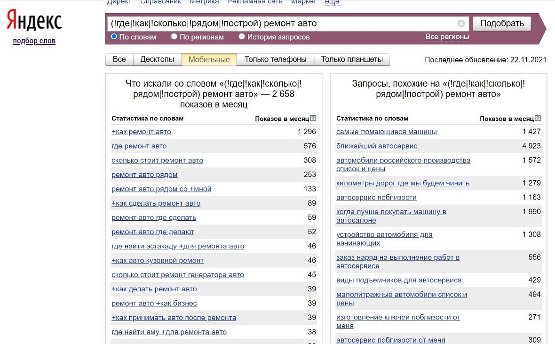Open 'сколько стоит ремонт авто' link
The width and height of the screenshot is (555, 344).
pos(157,160)
